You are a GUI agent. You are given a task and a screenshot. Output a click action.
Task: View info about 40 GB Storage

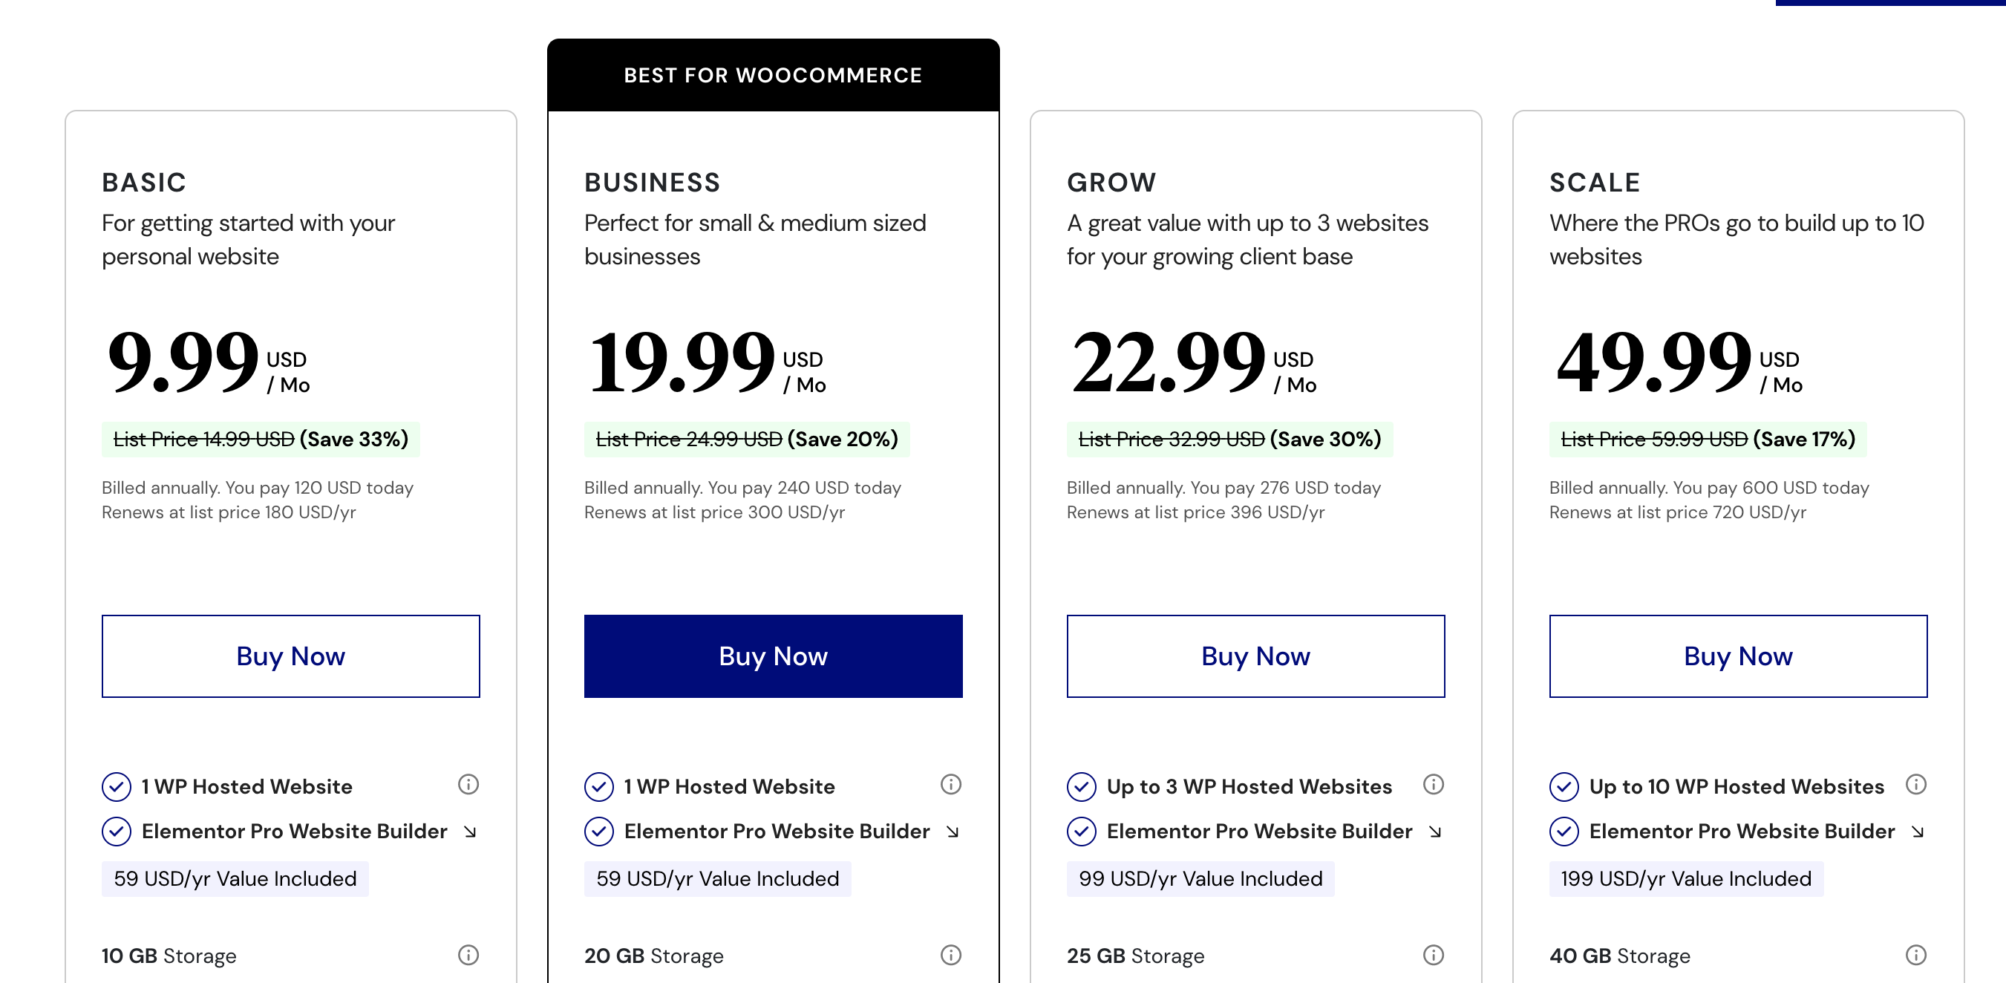[x=1916, y=955]
